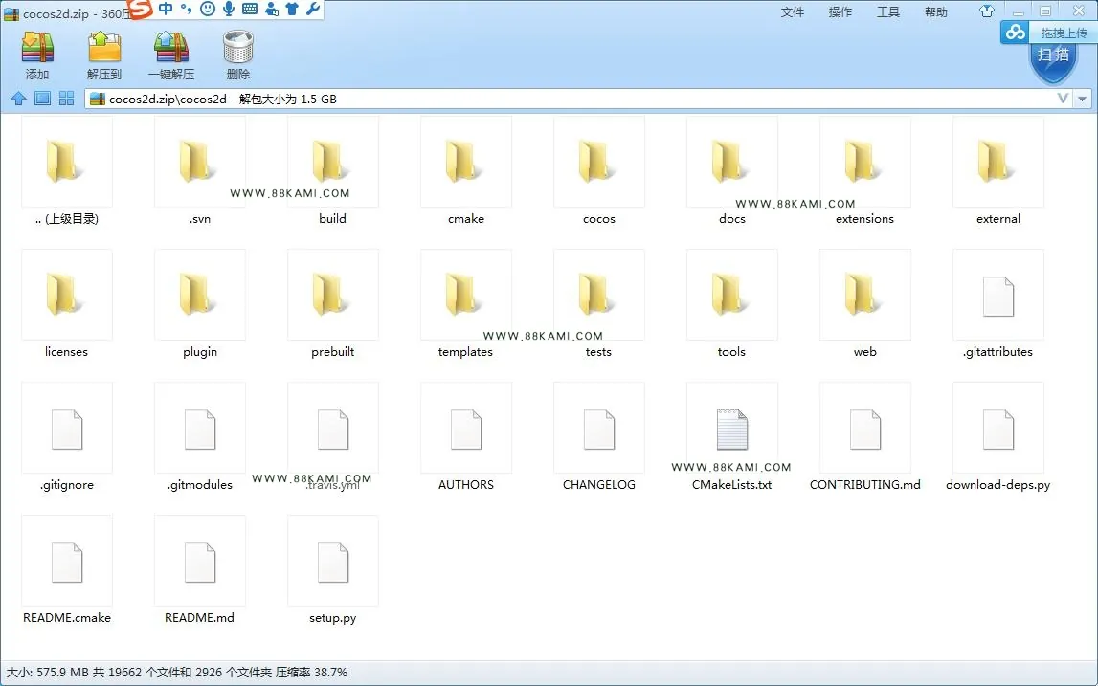
Task: Click the Sogou input S logo
Action: click(x=142, y=9)
